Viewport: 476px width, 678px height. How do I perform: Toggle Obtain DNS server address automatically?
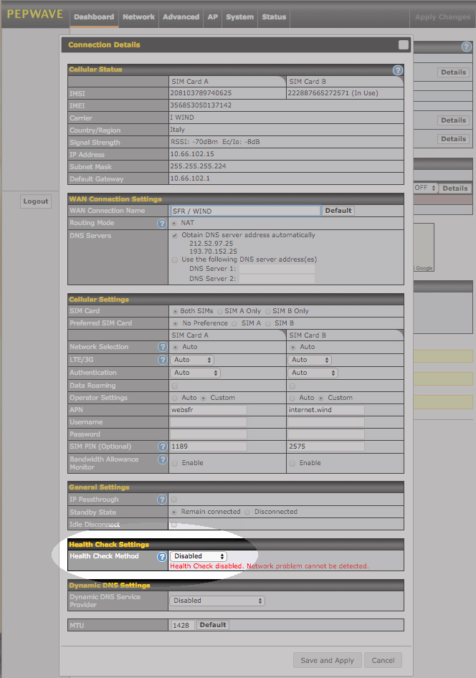(175, 236)
